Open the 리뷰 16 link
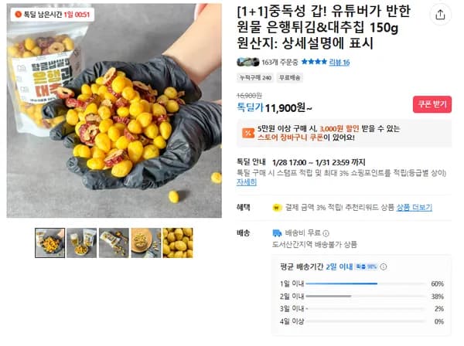This screenshot has height=346, width=464. pyautogui.click(x=339, y=62)
